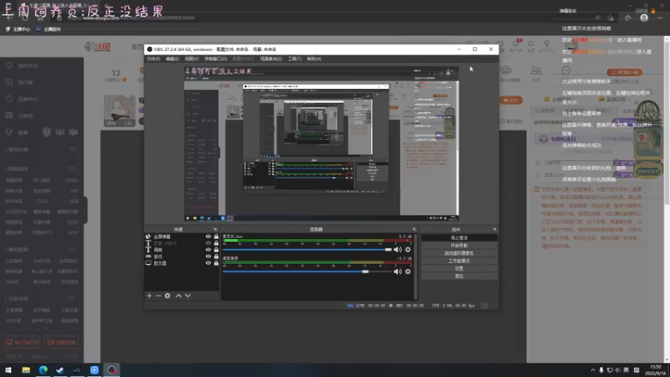Viewport: 670px width, 377px height.
Task: Mute the 桌面音频 speaker icon
Action: pyautogui.click(x=398, y=271)
